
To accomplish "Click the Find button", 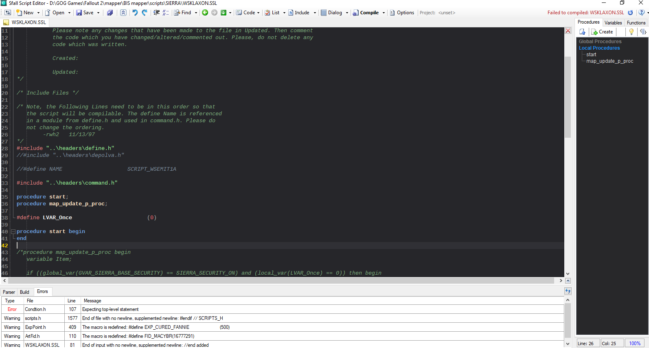I will pyautogui.click(x=182, y=13).
